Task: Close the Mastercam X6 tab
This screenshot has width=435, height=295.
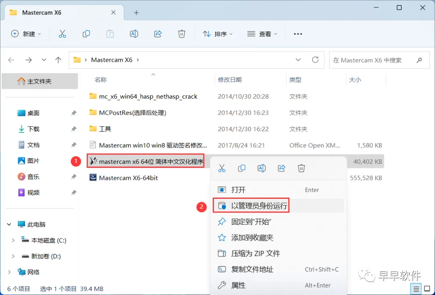Action: tap(113, 12)
